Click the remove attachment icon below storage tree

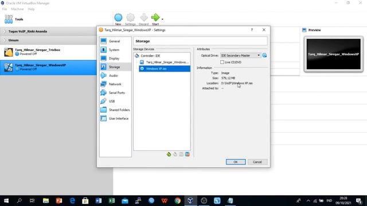pos(188,154)
